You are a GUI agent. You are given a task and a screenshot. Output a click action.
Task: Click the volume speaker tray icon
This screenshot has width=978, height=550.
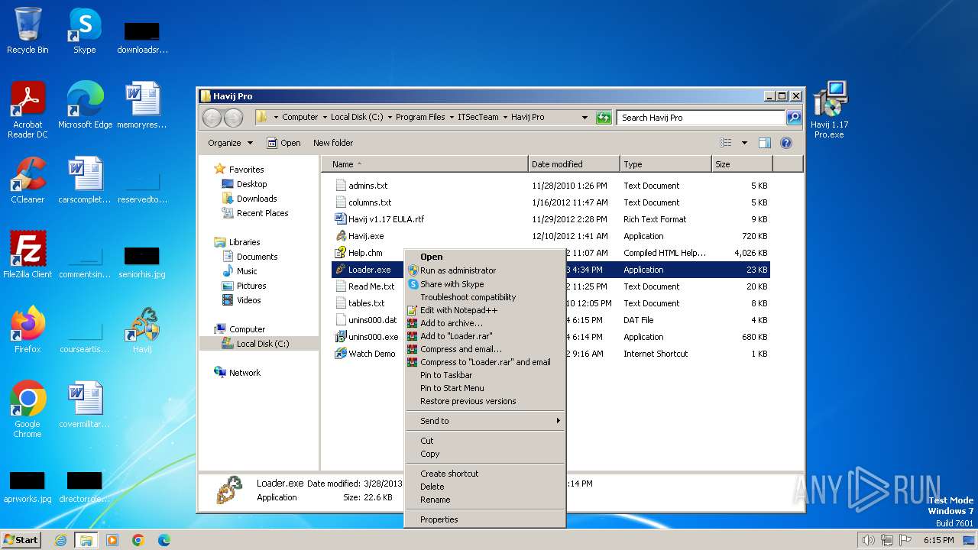pos(868,540)
